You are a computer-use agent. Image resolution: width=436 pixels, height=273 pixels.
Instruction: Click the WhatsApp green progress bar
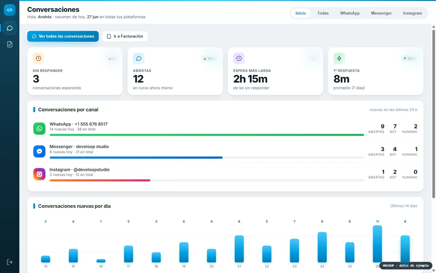207,135
